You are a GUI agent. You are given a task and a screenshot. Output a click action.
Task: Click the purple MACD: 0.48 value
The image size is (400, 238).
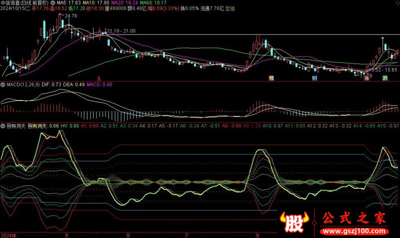pyautogui.click(x=99, y=84)
